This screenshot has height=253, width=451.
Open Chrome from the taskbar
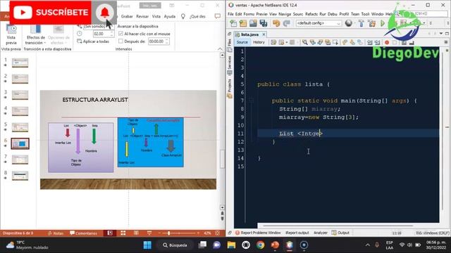(260, 245)
